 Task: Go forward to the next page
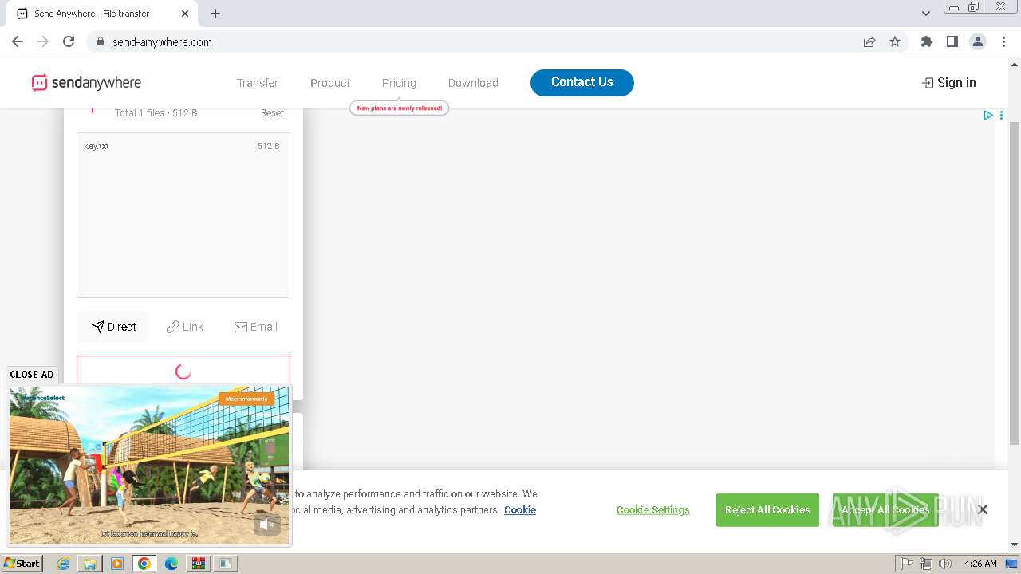[x=43, y=42]
